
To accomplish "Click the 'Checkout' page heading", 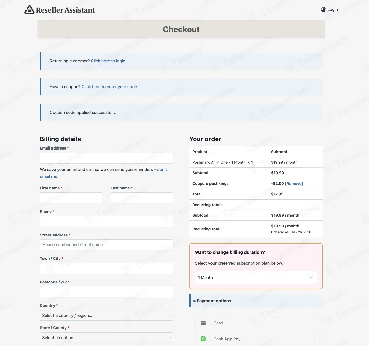I will point(181,29).
